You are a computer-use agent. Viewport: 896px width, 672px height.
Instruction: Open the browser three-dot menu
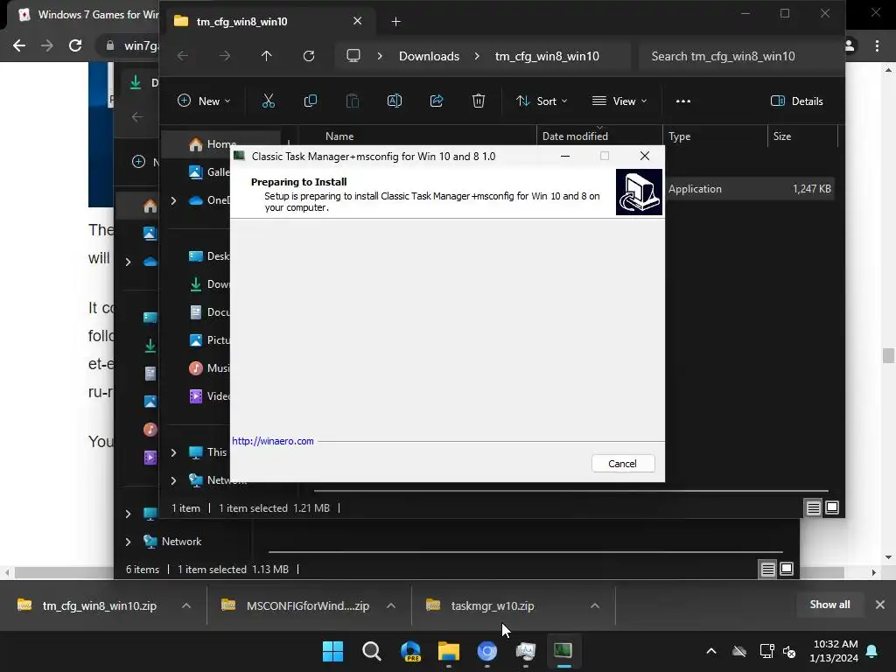click(x=877, y=45)
